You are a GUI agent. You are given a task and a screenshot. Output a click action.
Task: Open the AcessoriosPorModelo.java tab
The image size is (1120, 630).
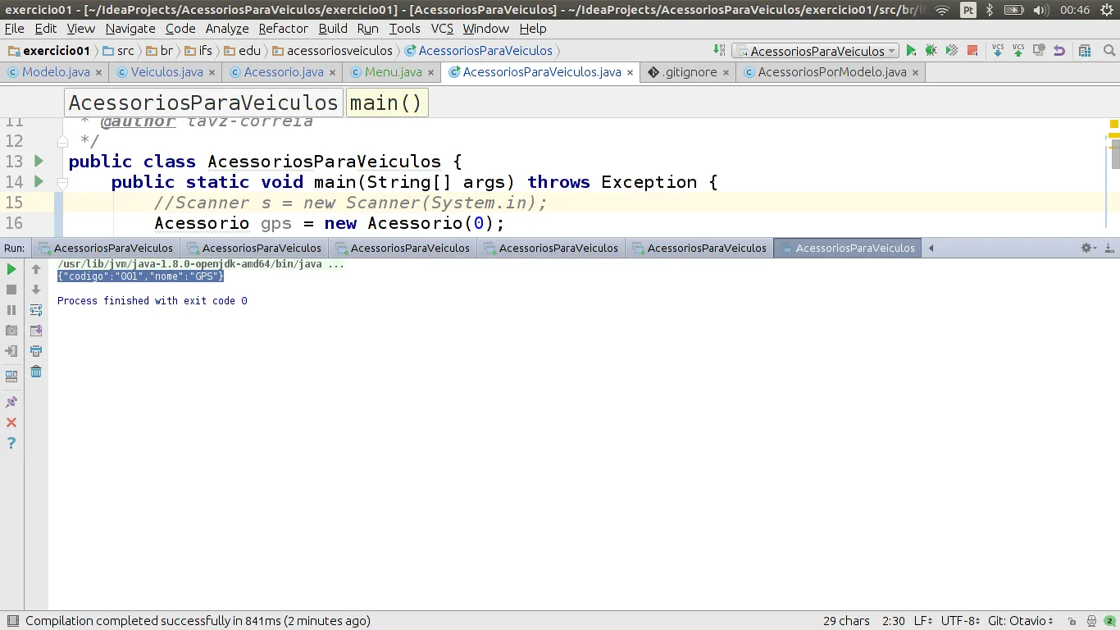point(832,72)
